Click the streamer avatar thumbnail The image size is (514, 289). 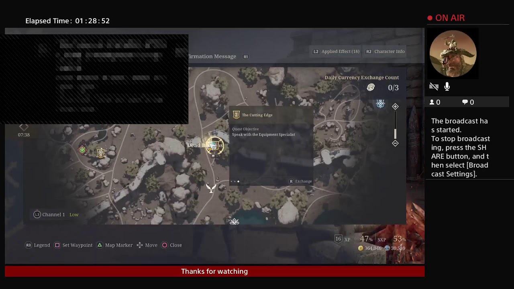click(x=453, y=54)
